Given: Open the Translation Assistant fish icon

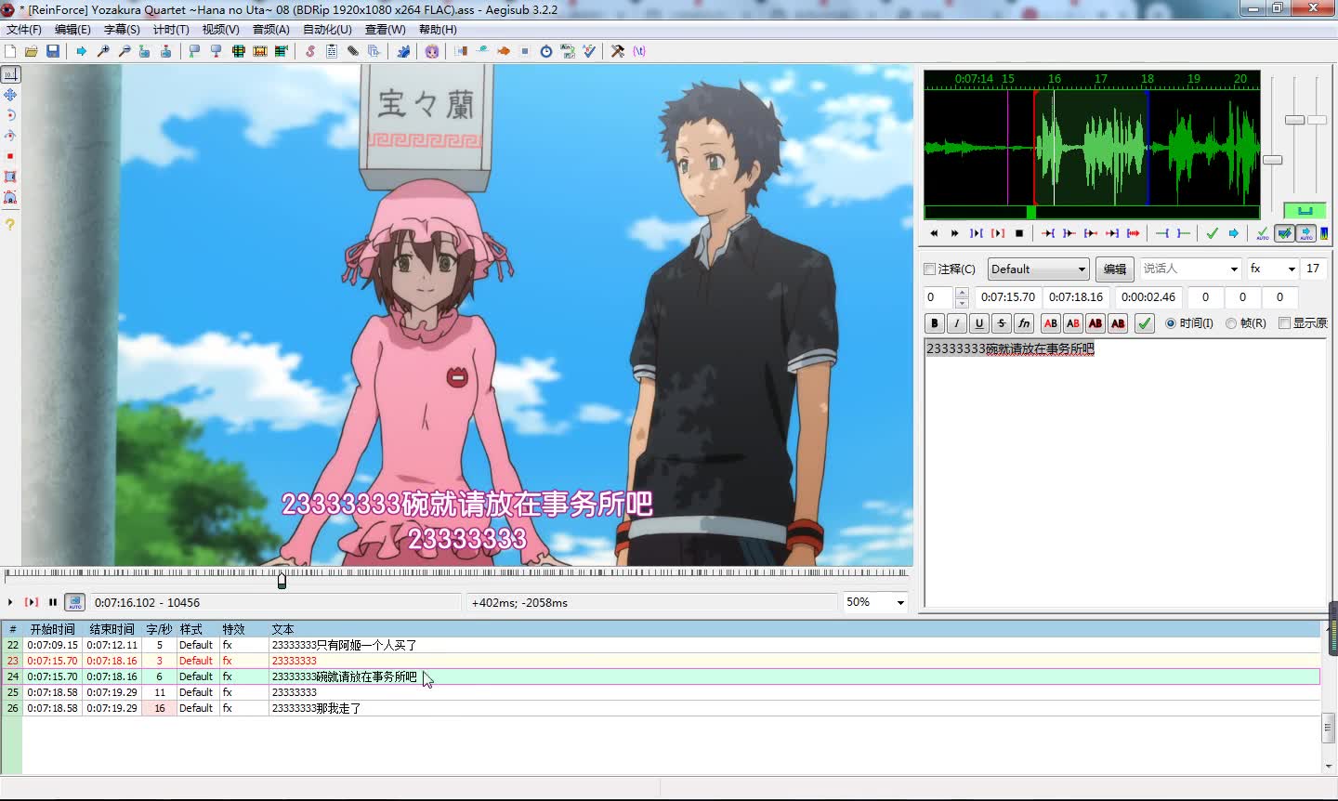Looking at the screenshot, I should pyautogui.click(x=504, y=51).
